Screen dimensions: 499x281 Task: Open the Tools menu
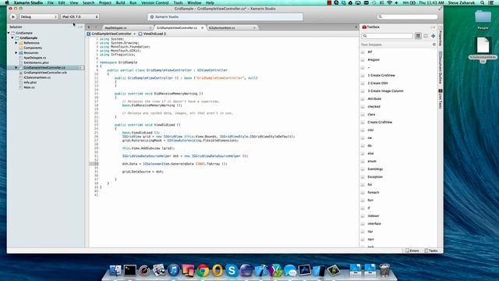coord(178,2)
